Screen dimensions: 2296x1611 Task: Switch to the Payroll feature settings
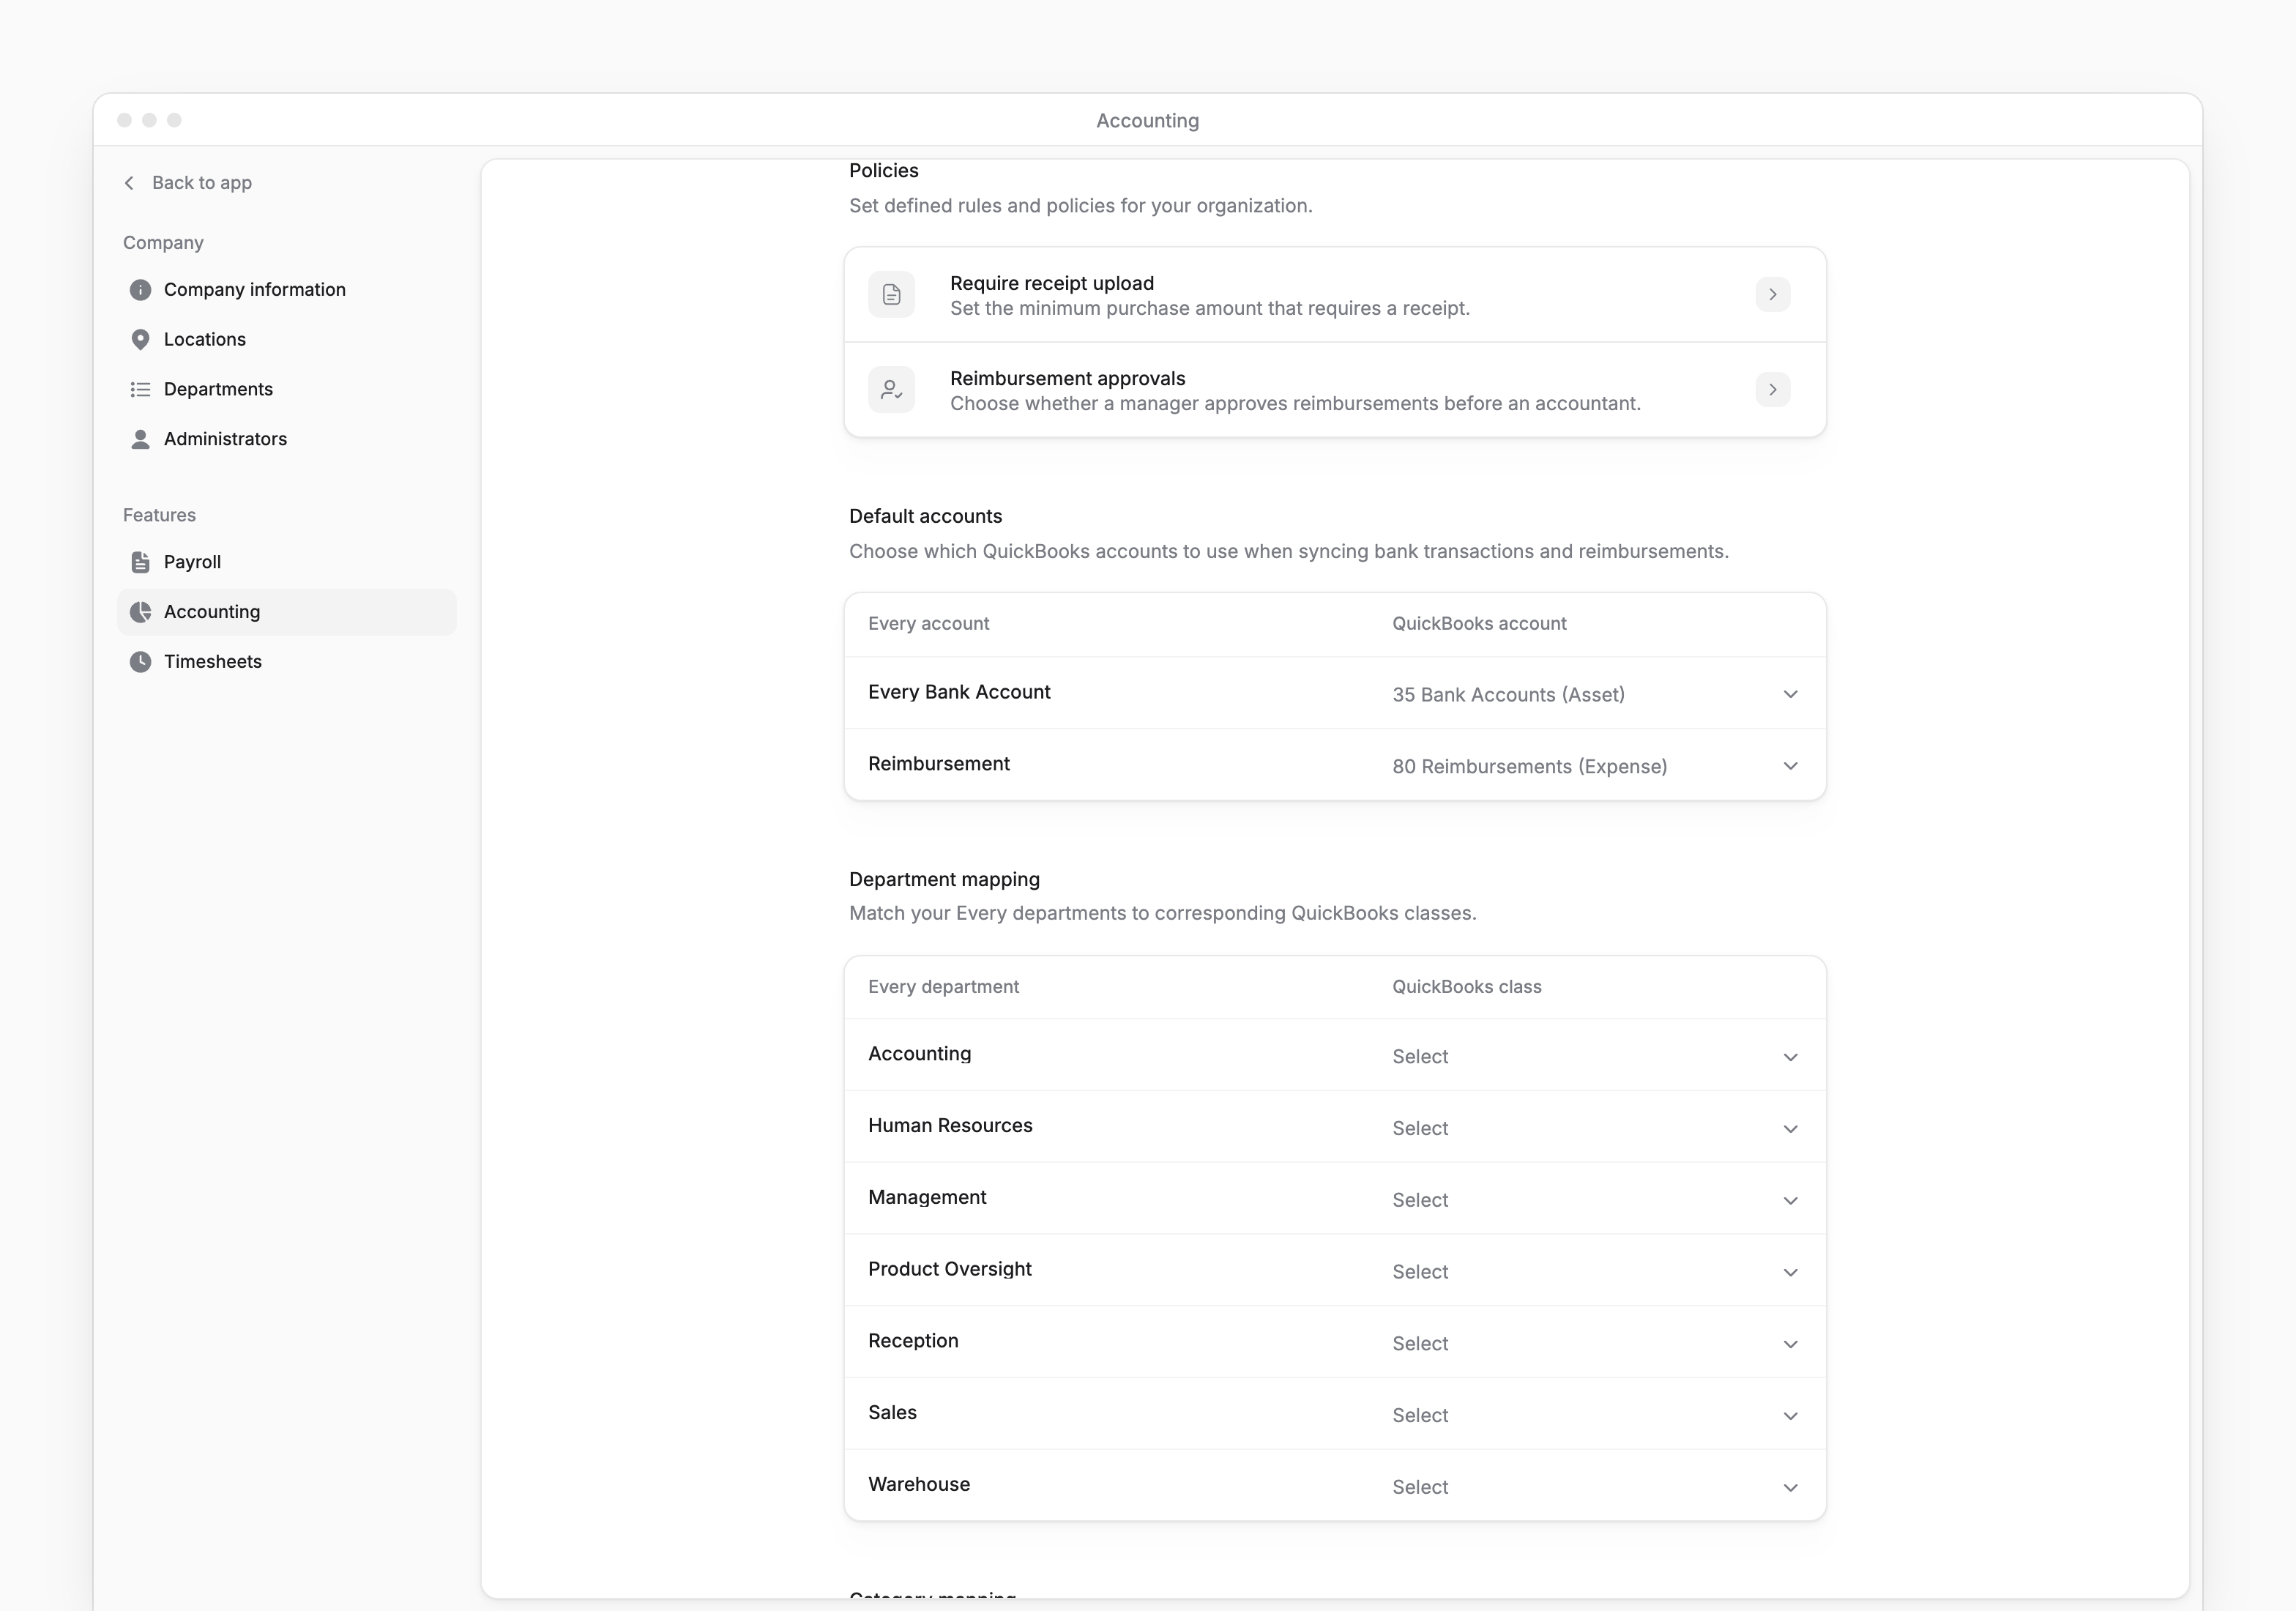(x=287, y=562)
